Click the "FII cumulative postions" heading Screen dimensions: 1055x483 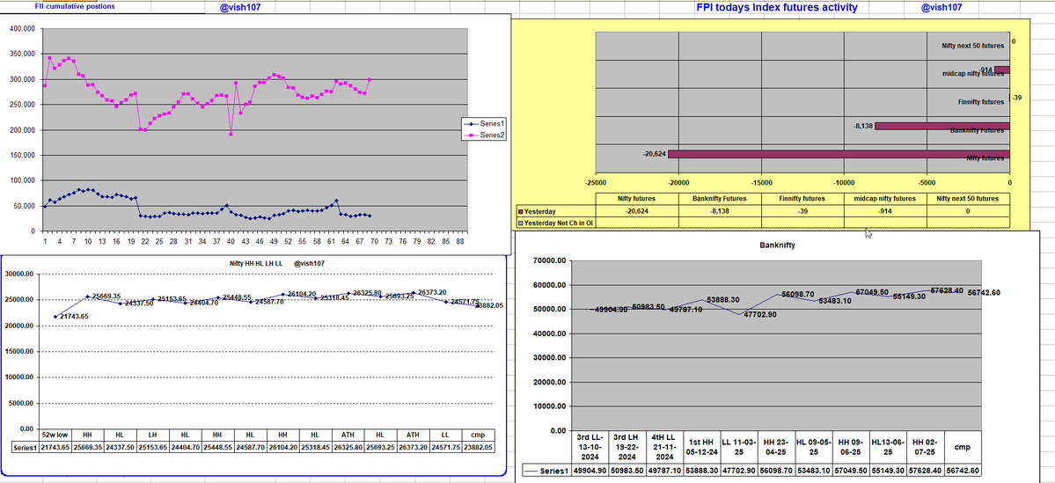(x=75, y=6)
